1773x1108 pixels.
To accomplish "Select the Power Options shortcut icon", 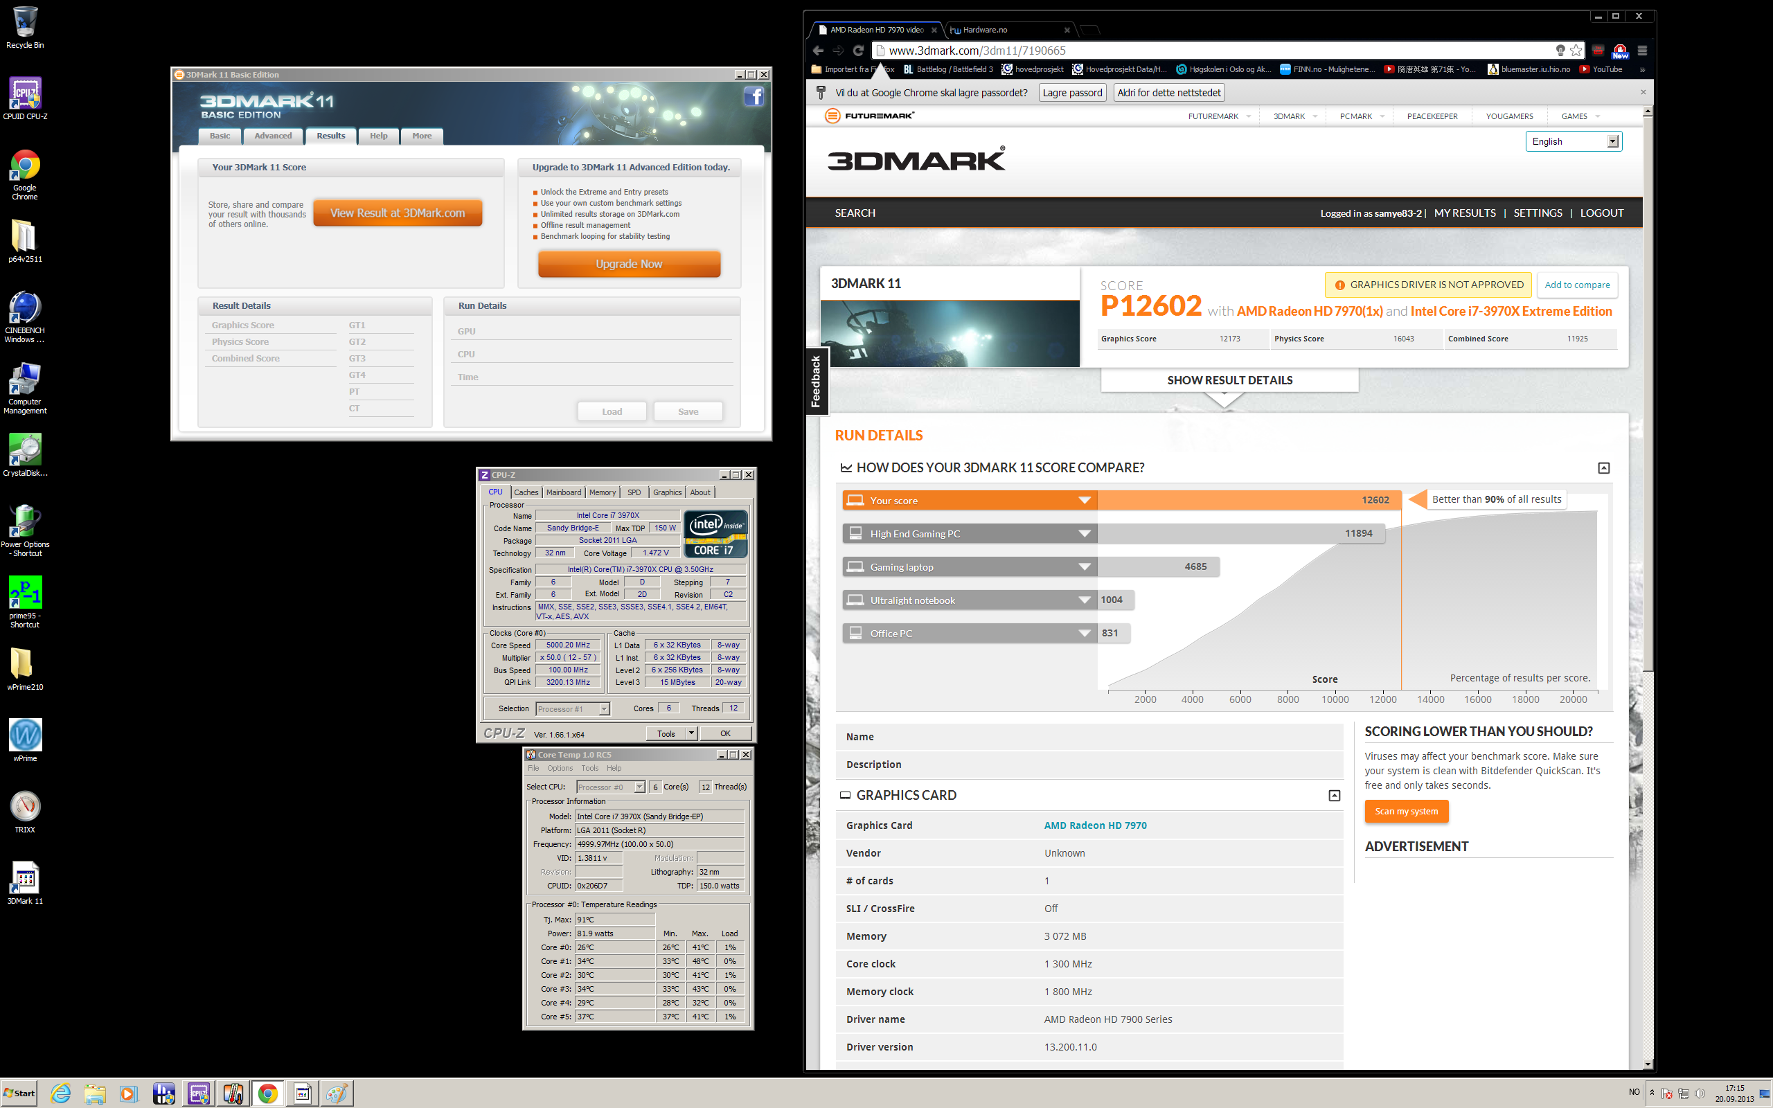I will point(25,530).
